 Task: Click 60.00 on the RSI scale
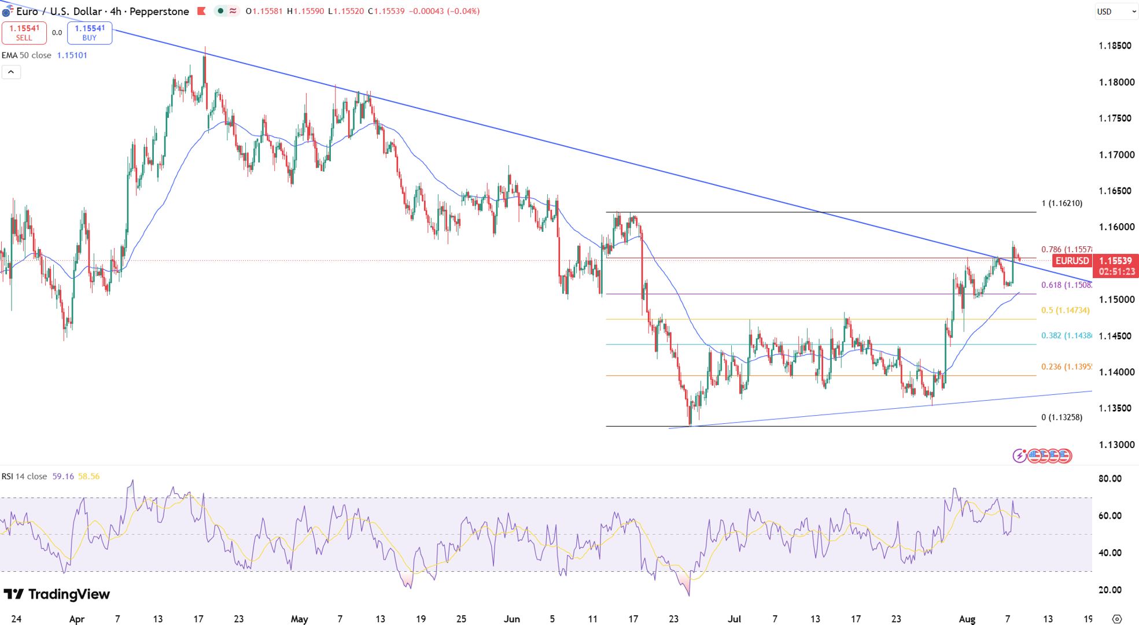coord(1110,516)
